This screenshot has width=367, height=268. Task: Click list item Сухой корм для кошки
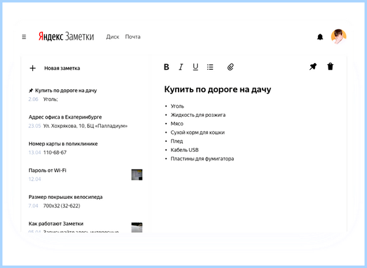[x=198, y=133]
